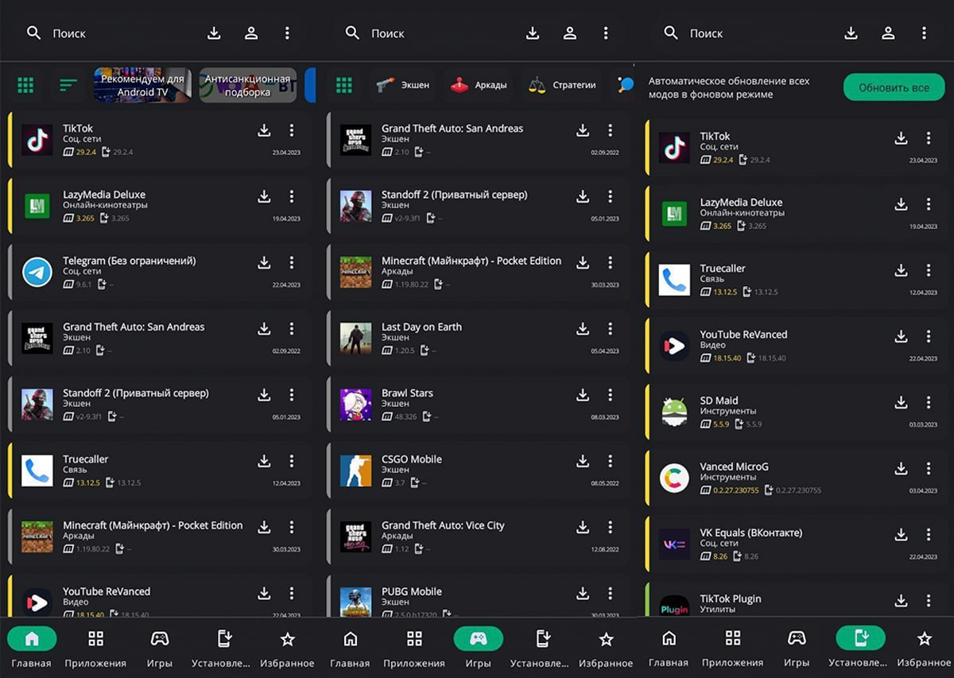Tap the download icon for Grand Theft Auto: Vice City
The image size is (954, 678).
click(583, 526)
